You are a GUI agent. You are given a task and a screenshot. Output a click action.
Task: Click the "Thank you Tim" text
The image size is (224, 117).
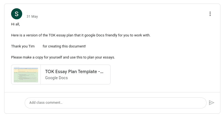pyautogui.click(x=23, y=46)
